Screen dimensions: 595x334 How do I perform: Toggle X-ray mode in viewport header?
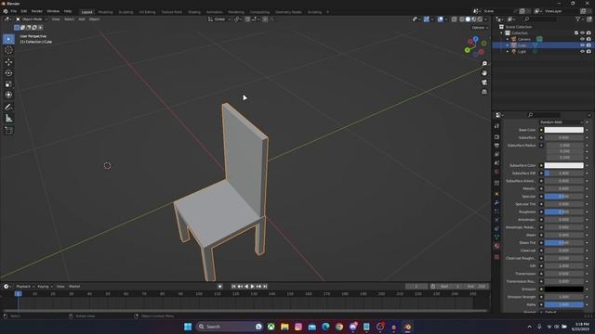[455, 19]
